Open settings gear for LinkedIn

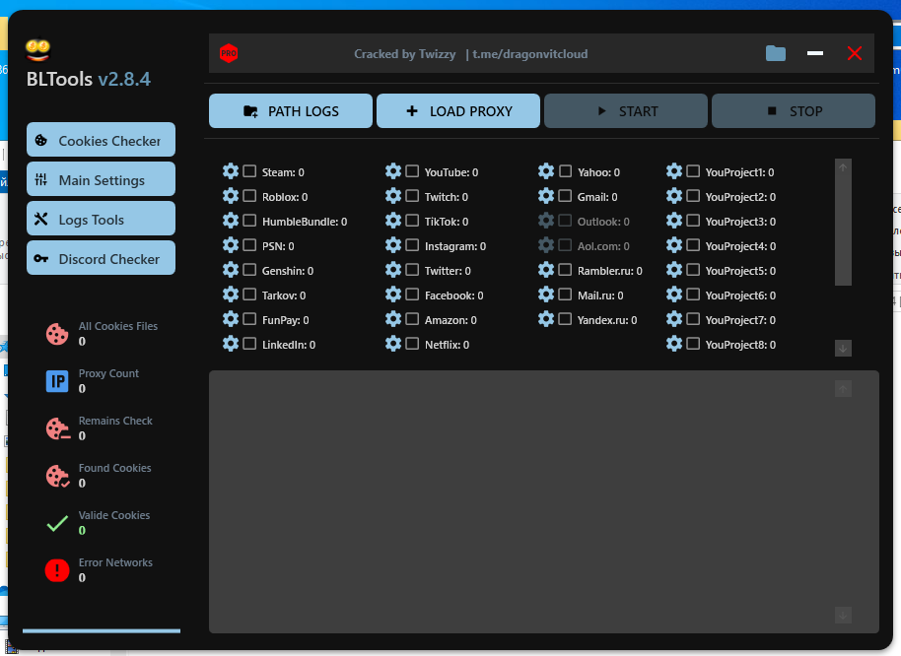231,344
